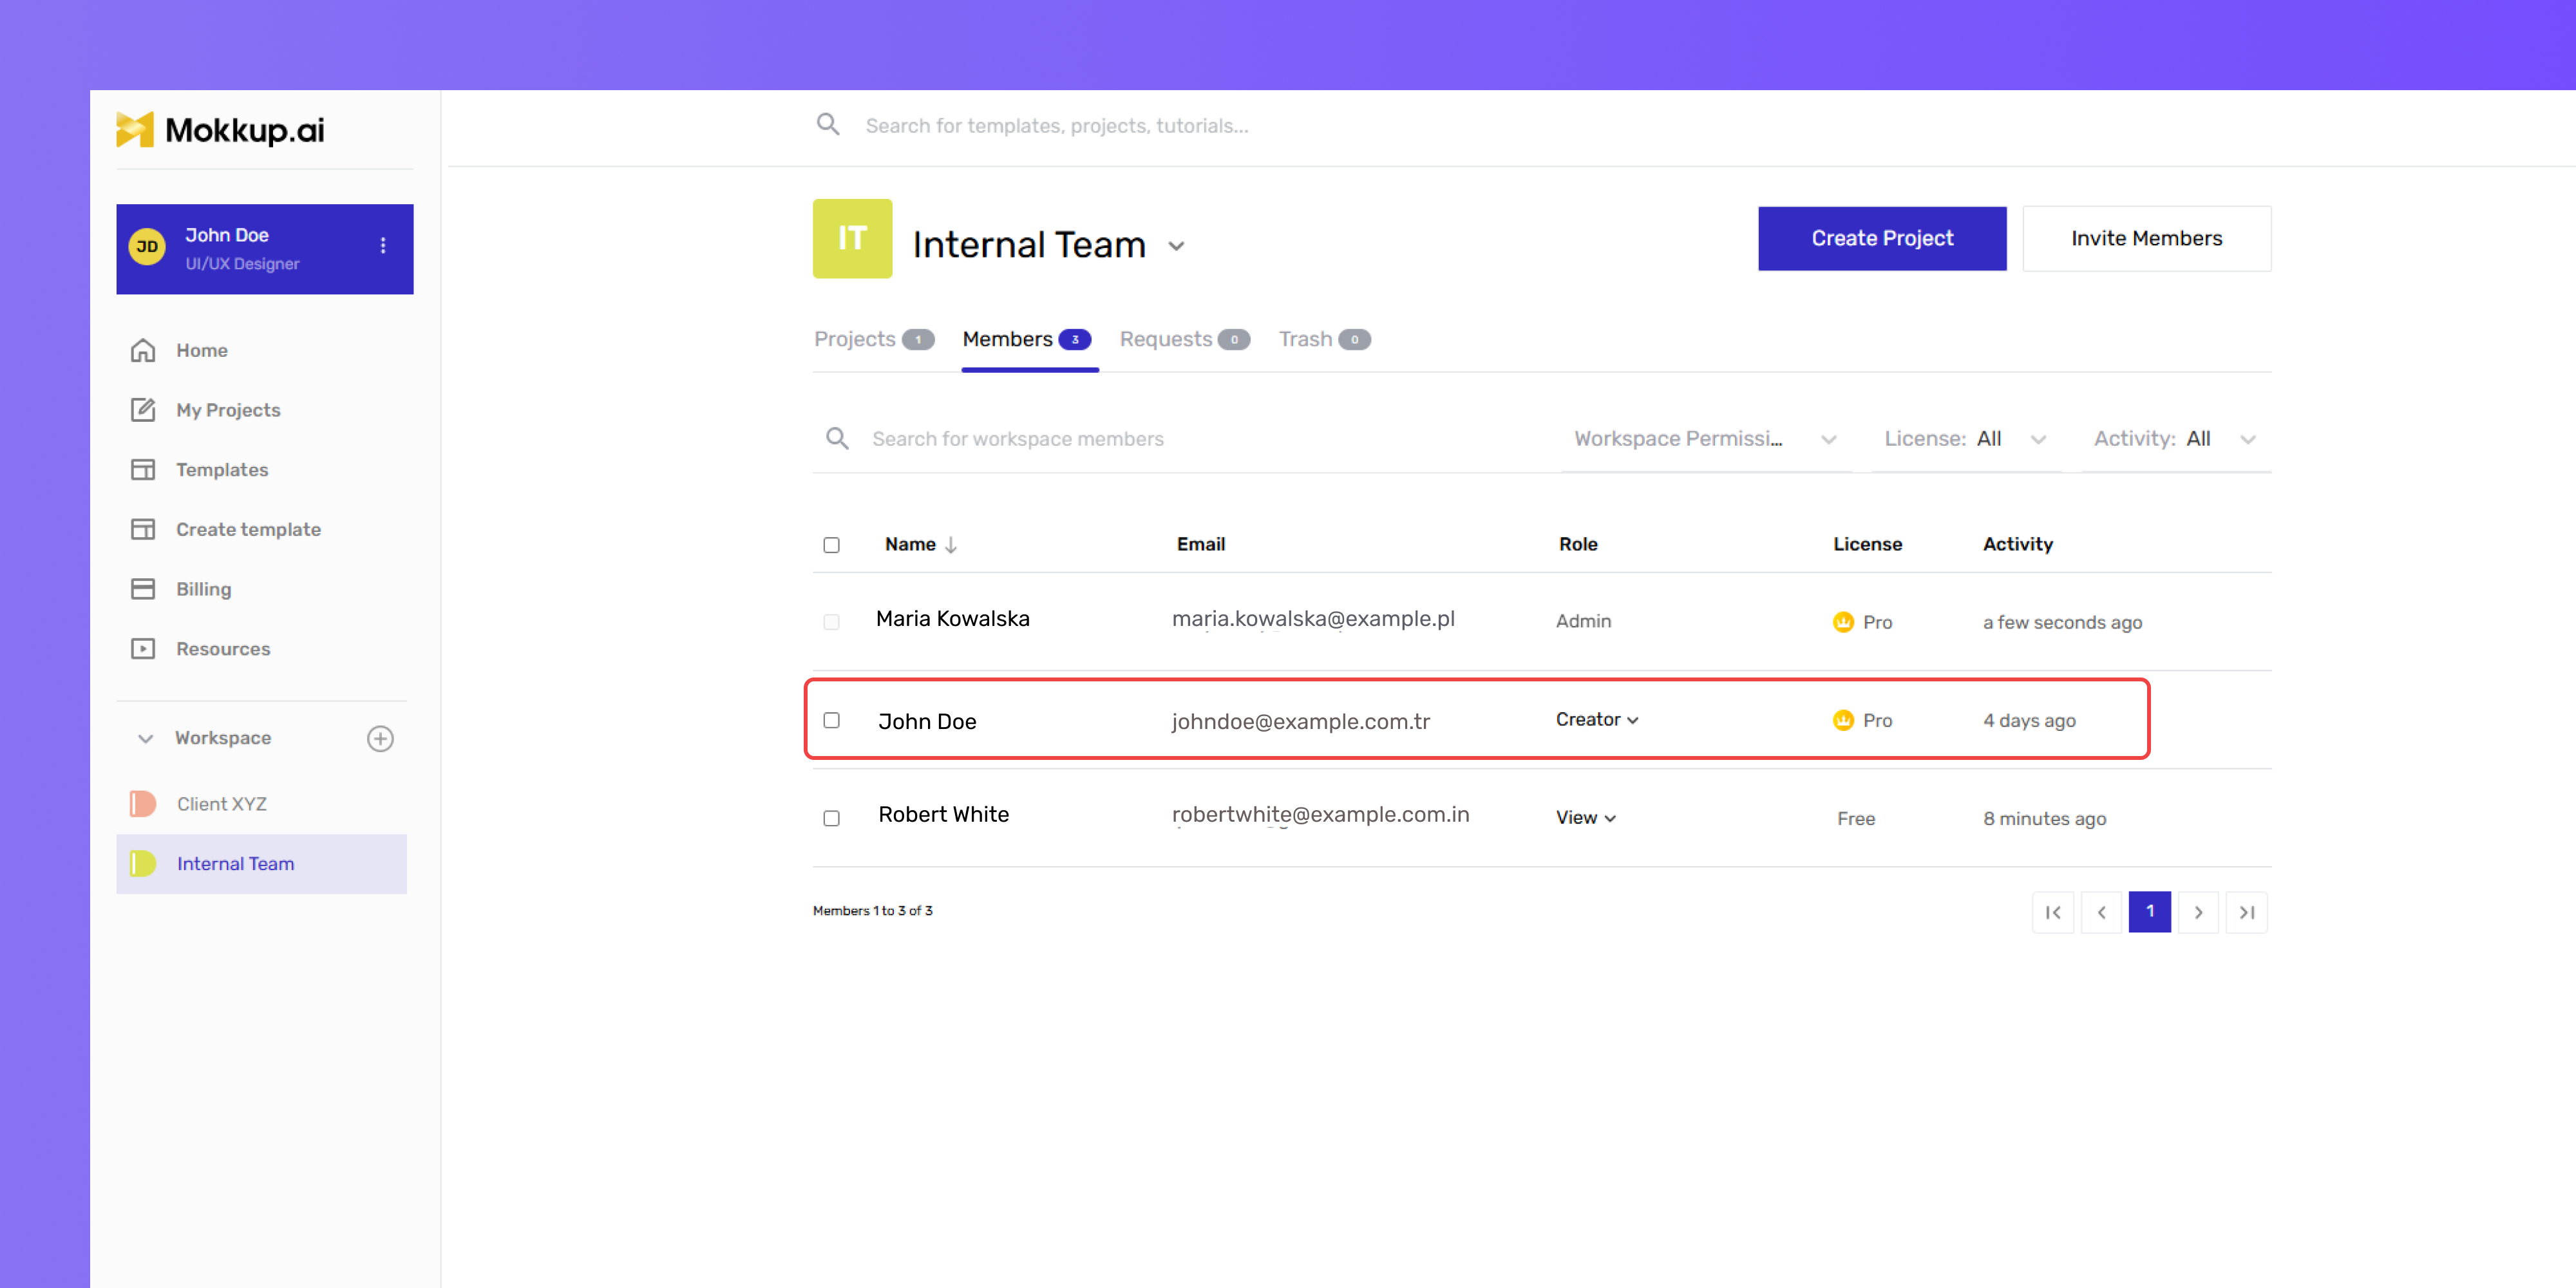Switch to Projects tab

[873, 340]
